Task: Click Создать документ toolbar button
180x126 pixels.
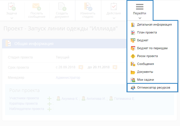Action: click(x=62, y=10)
